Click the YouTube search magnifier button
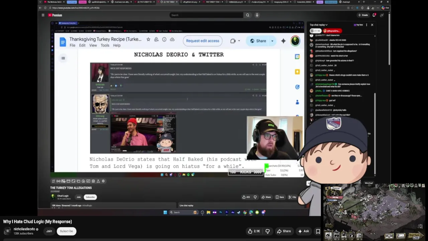This screenshot has width=428, height=241. (247, 15)
